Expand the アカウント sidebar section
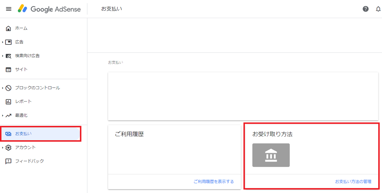The height and width of the screenshot is (193, 382). [3, 147]
